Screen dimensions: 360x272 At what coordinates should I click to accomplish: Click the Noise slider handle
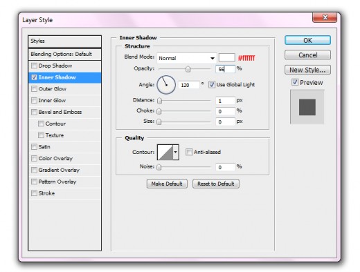coord(159,167)
